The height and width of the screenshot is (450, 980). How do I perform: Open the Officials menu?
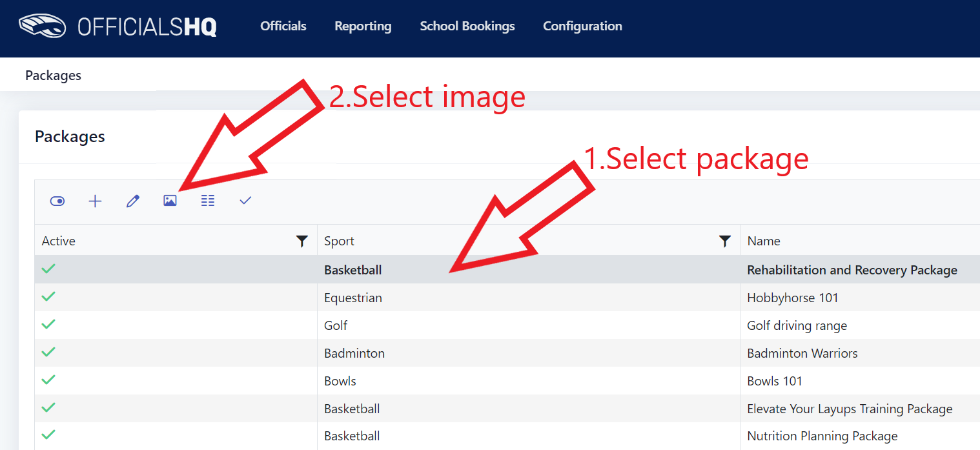click(283, 26)
